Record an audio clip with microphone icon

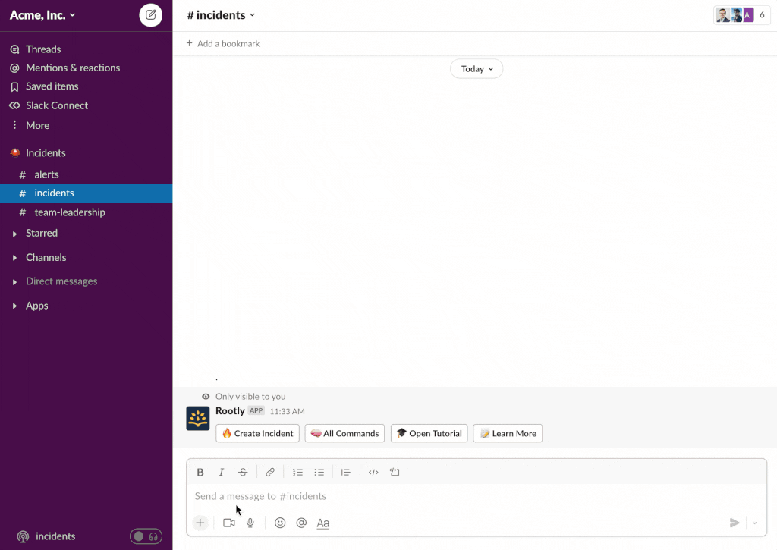(x=250, y=523)
